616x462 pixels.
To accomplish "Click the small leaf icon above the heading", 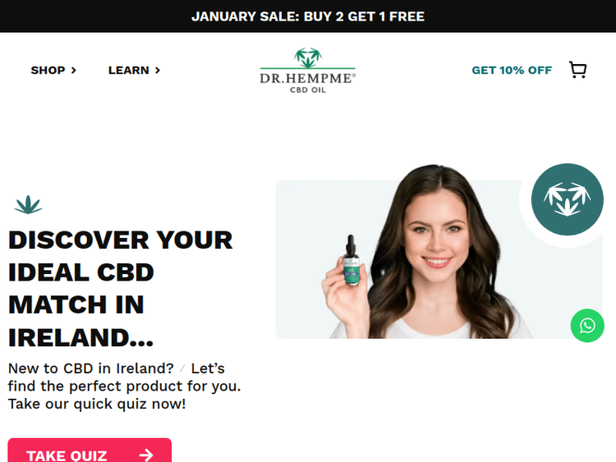I will pyautogui.click(x=28, y=204).
